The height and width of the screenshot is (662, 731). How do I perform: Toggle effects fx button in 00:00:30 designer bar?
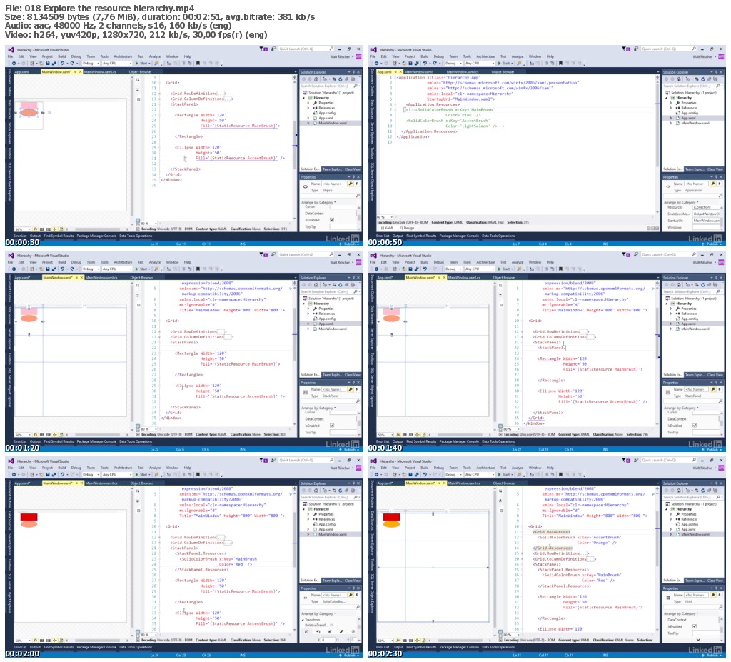(35, 229)
